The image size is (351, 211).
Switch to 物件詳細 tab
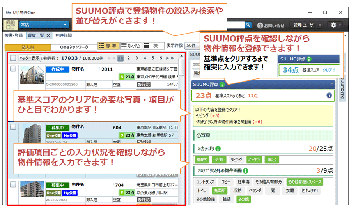pyautogui.click(x=64, y=35)
